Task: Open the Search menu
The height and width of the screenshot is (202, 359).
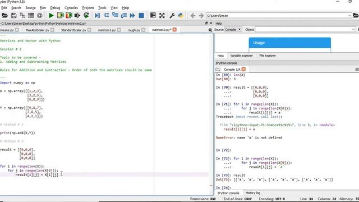Action: [16, 8]
